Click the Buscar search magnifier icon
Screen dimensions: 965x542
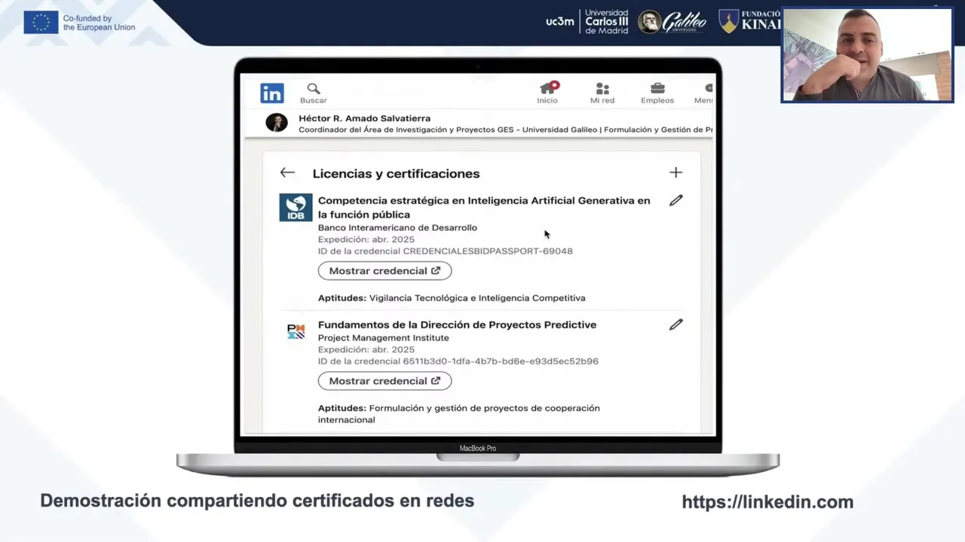tap(314, 89)
